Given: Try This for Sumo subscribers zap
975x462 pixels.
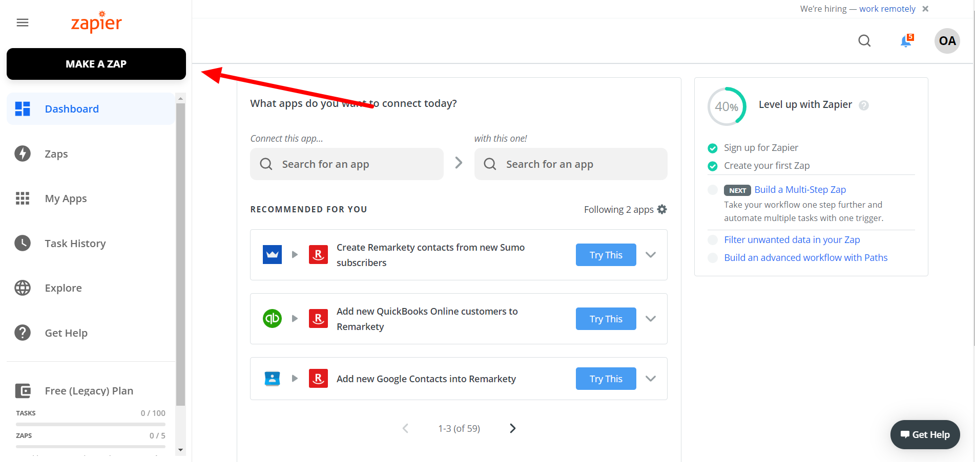Looking at the screenshot, I should point(606,255).
